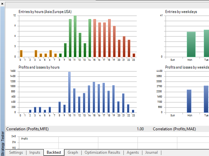Click the Entries by hours chart title
Image resolution: width=209 pixels, height=156 pixels.
point(45,12)
